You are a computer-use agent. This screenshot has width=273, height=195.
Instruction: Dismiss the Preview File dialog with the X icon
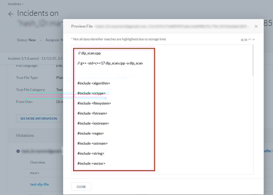(x=256, y=26)
